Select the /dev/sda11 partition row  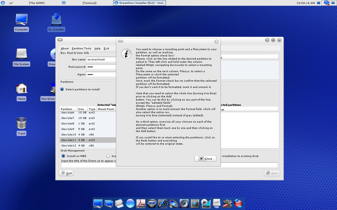[x=88, y=140]
